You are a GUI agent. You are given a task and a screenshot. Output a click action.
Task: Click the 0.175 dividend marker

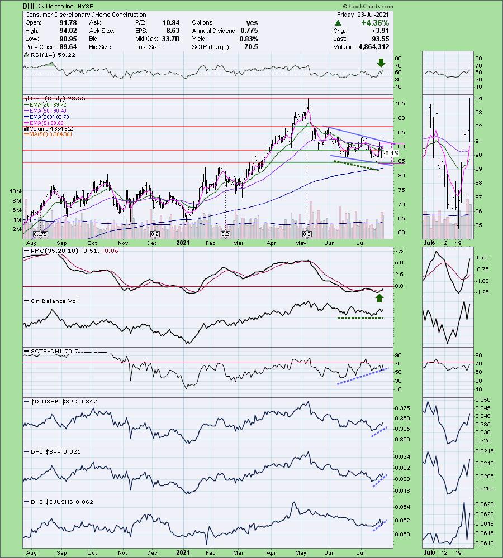(40, 234)
